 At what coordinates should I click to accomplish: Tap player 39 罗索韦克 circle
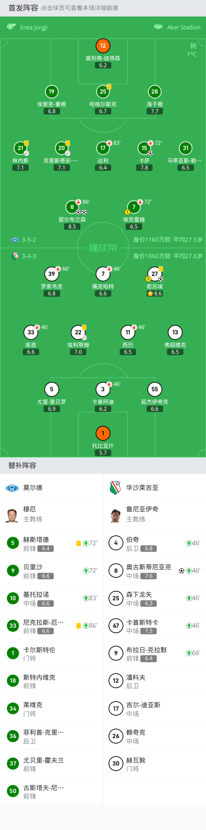[51, 274]
